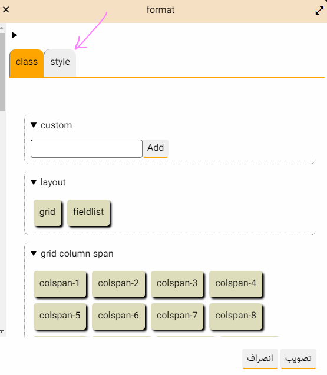Collapse the layout section
This screenshot has width=327, height=375.
coord(34,182)
